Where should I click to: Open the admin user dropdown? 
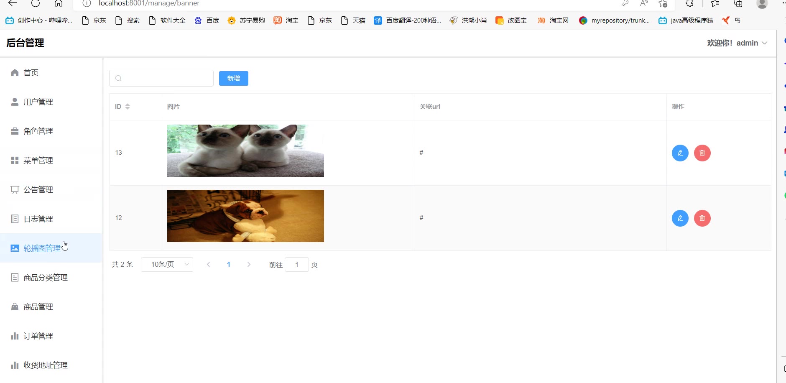pyautogui.click(x=737, y=43)
